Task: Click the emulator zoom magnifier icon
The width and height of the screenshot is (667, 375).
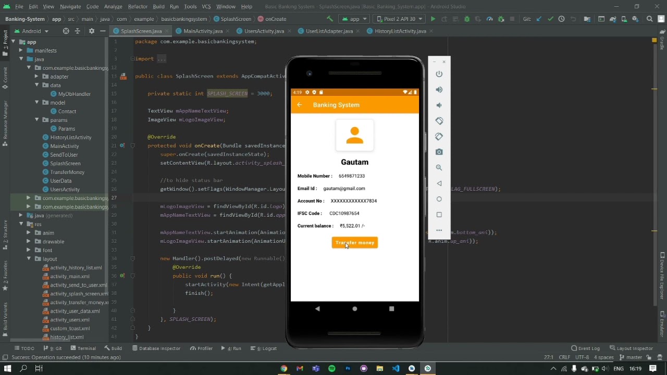Action: click(x=439, y=168)
